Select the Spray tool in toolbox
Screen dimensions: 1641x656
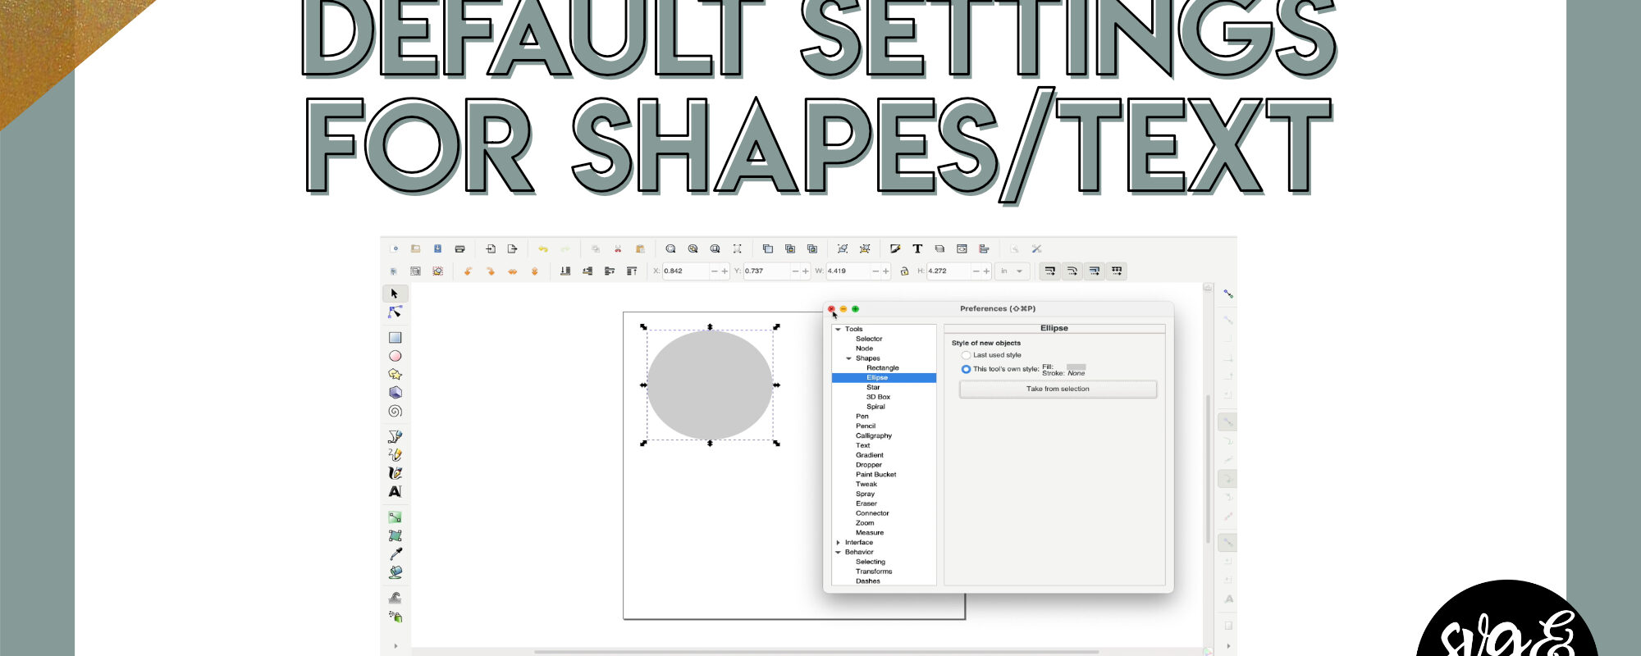tap(395, 617)
